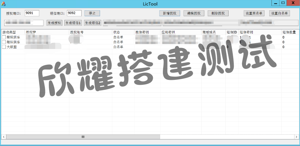Tick the checkbox for the second 趣玩娱乐 row
300x146 pixels.
[x=4, y=42]
